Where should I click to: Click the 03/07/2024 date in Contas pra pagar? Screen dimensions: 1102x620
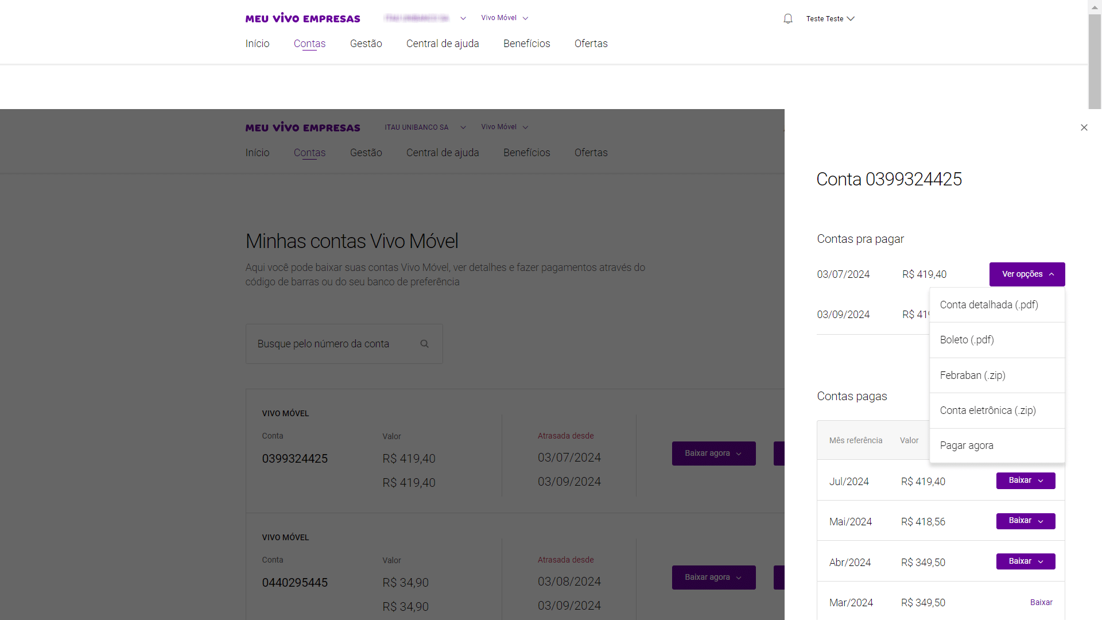(843, 274)
